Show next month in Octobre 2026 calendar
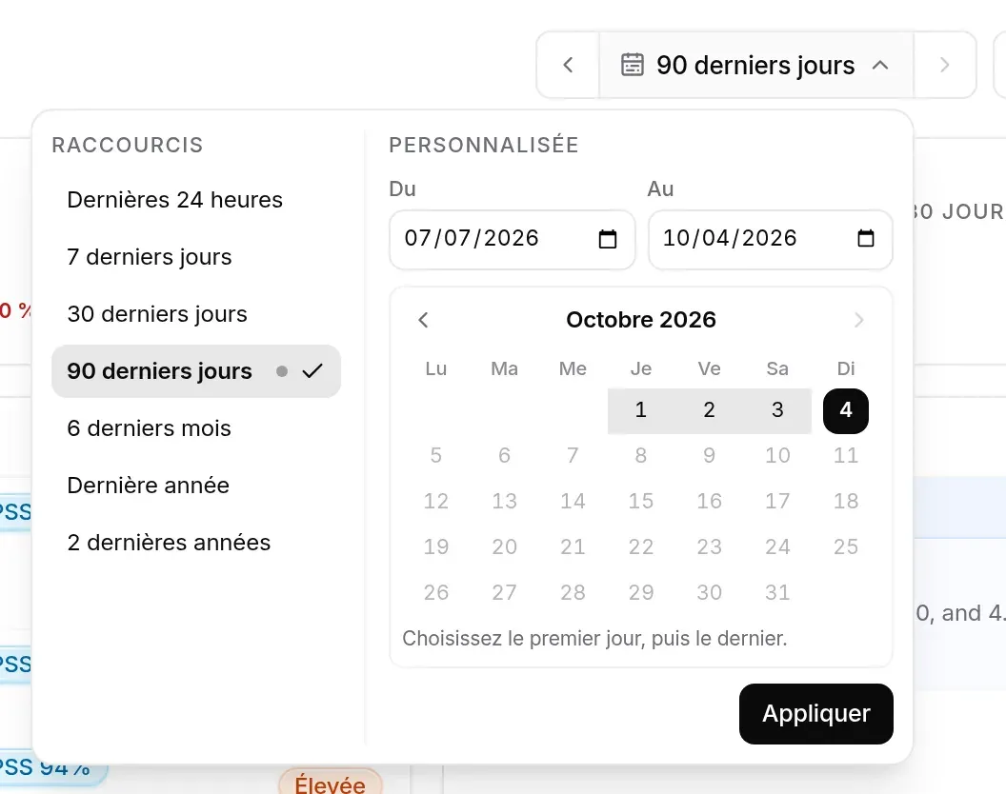Viewport: 1006px width, 794px height. [859, 320]
